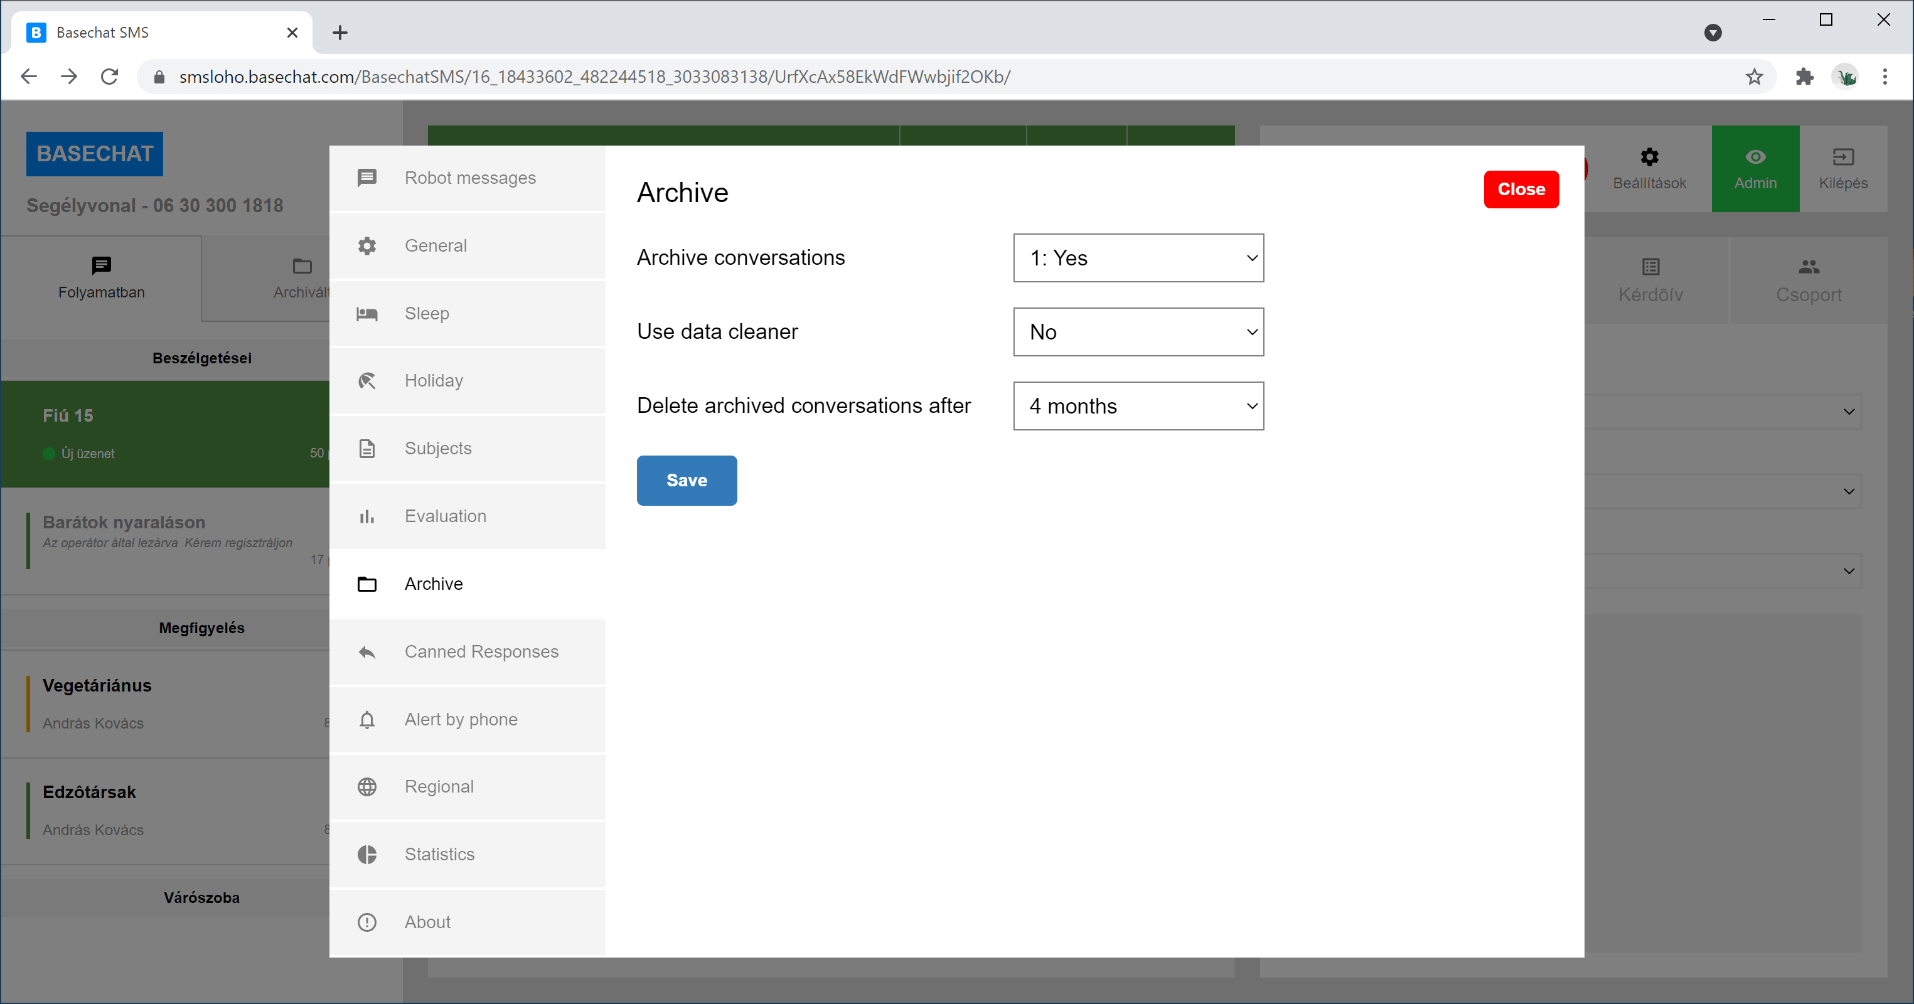This screenshot has height=1004, width=1914.
Task: Click the About info icon
Action: click(x=367, y=922)
